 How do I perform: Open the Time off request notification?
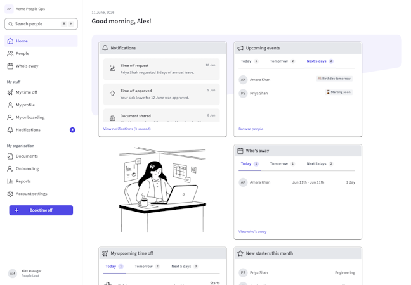click(x=162, y=70)
